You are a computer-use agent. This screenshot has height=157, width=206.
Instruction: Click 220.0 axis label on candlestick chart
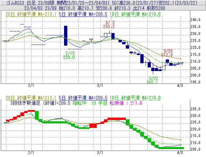tap(195, 48)
